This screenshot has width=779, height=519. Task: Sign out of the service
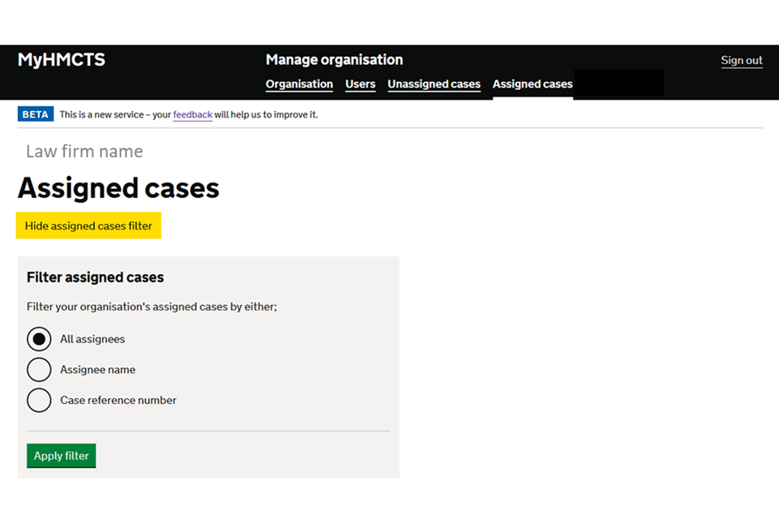[742, 61]
